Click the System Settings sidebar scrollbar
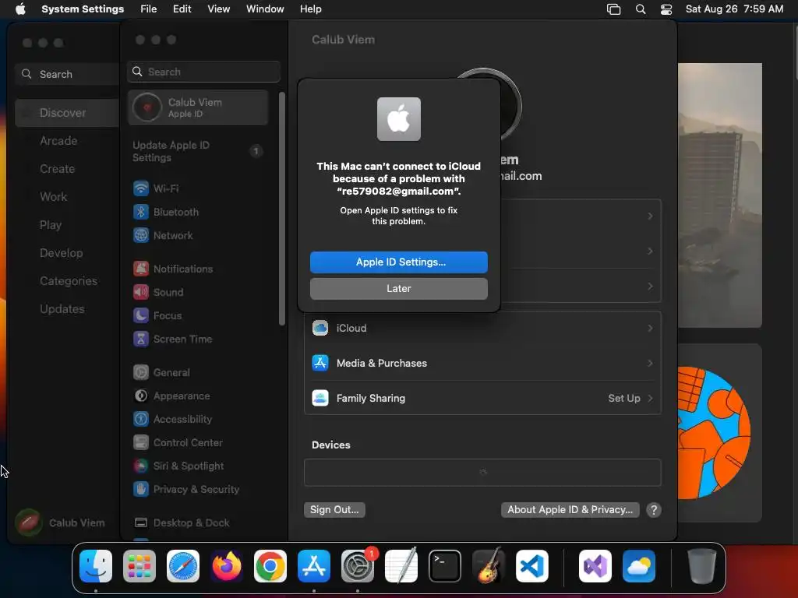The width and height of the screenshot is (798, 598). click(282, 209)
